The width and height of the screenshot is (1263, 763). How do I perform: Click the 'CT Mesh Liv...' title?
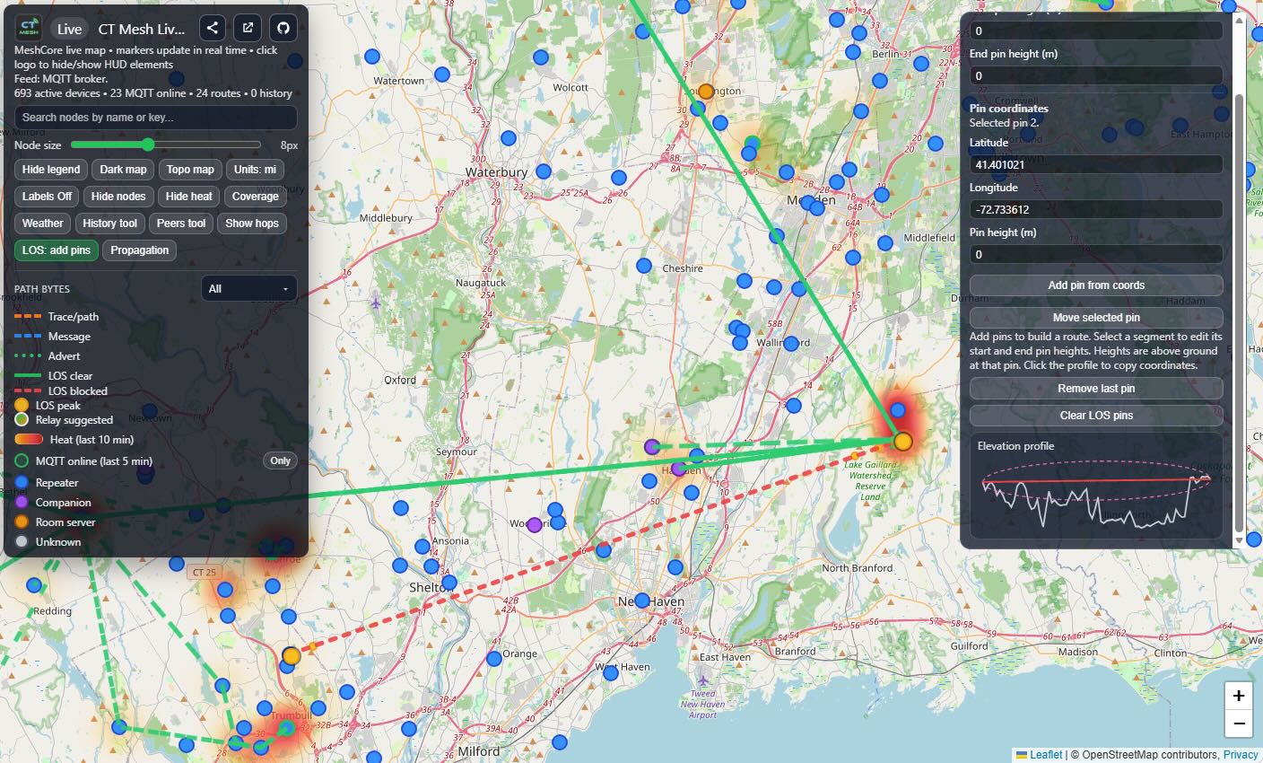click(x=142, y=29)
